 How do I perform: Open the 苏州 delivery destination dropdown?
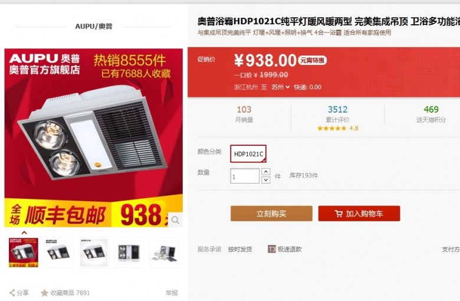(x=281, y=87)
